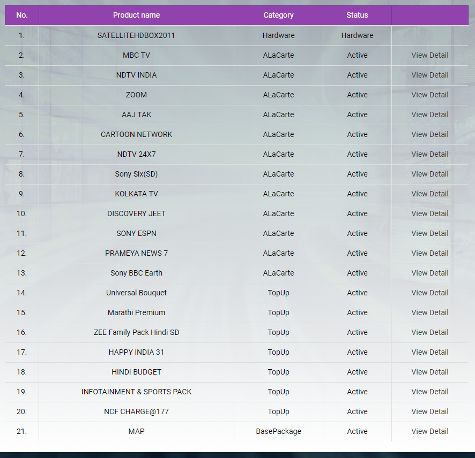Click row number 10.
Image resolution: width=475 pixels, height=458 pixels.
[x=21, y=213]
